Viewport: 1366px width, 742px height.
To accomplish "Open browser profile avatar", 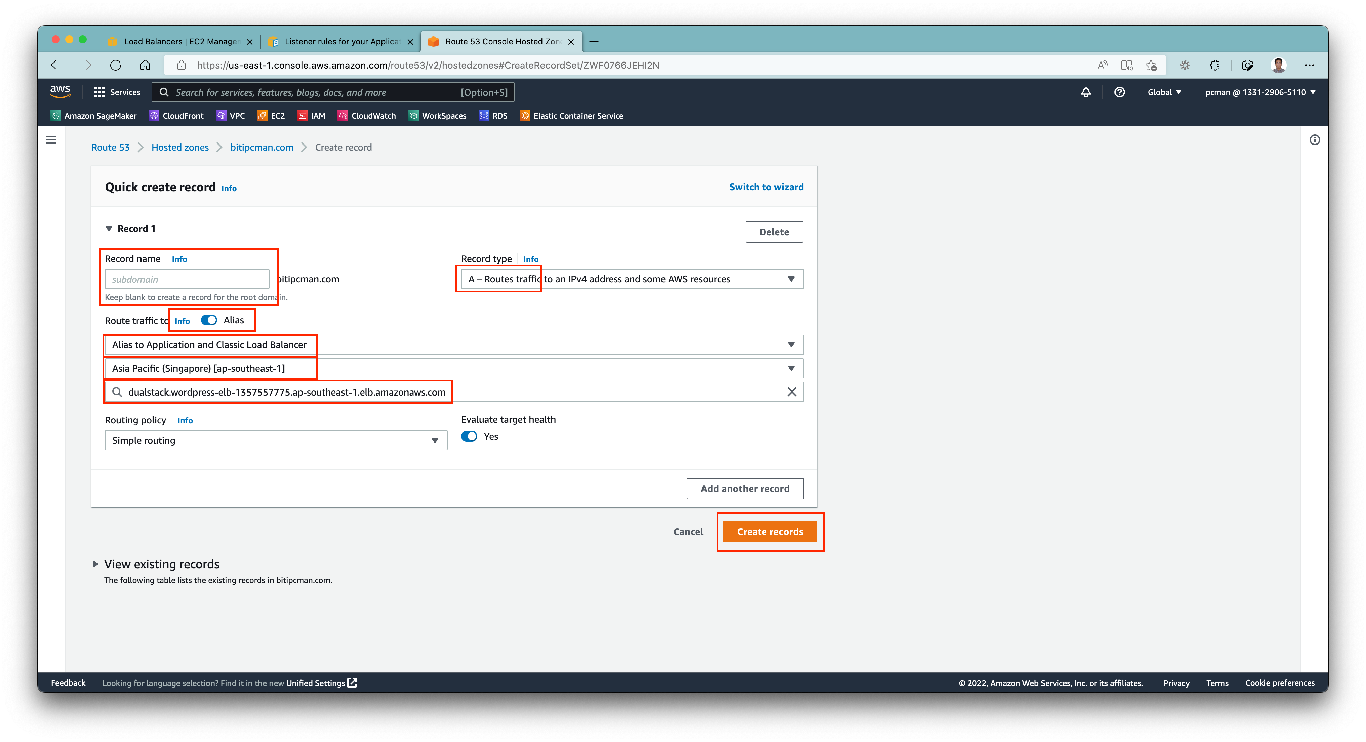I will tap(1279, 65).
